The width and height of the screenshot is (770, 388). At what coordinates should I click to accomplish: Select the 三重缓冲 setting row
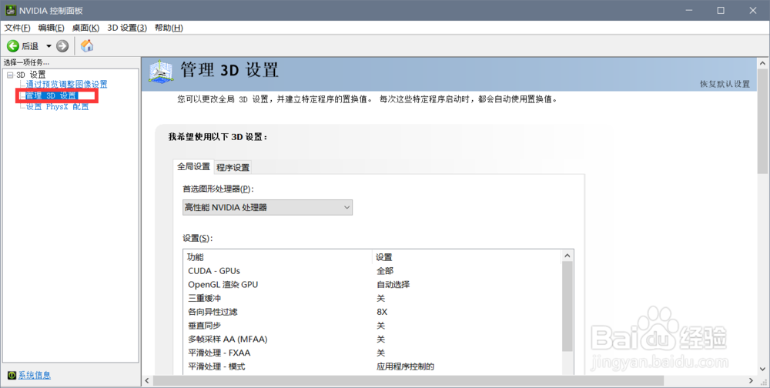[x=373, y=298]
